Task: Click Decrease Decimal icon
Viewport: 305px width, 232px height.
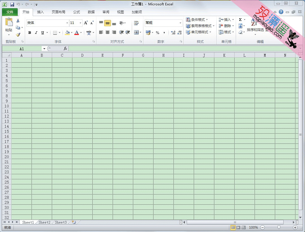Action: (179, 32)
